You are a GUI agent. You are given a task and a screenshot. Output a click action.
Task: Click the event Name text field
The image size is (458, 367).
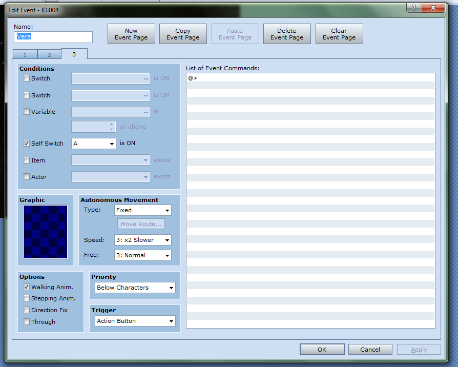pos(53,37)
